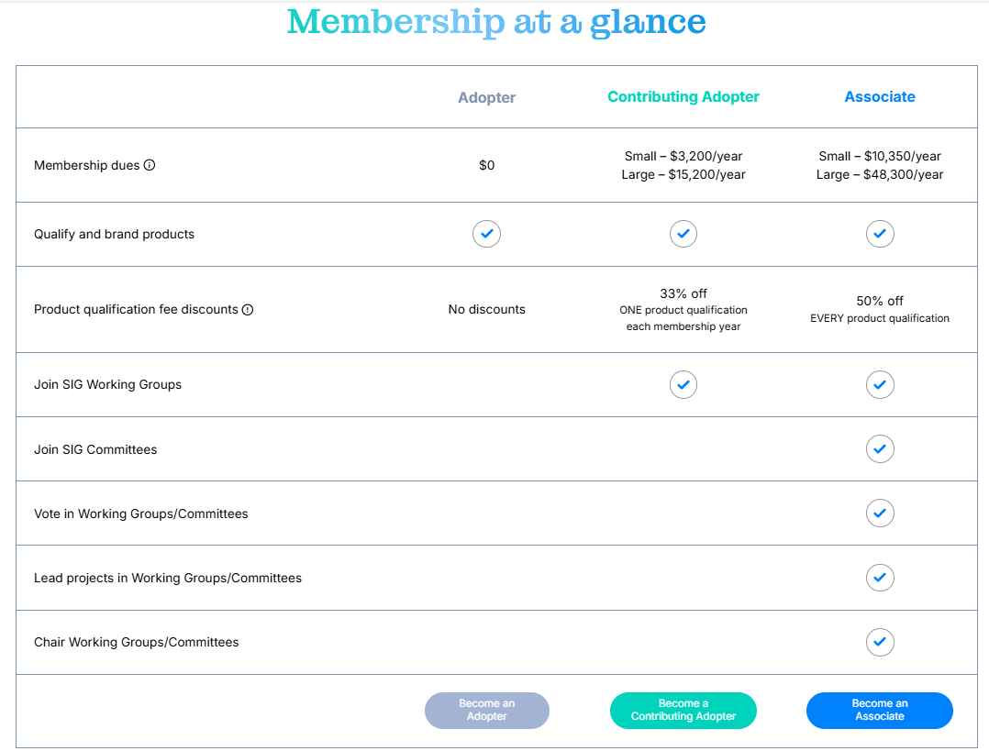
Task: Click Associate checkmark for Qualify and brand products
Action: (880, 234)
